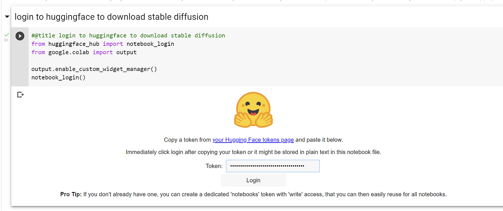This screenshot has width=503, height=211.
Task: Click the output.enable_custom_widget_manager() line
Action: (94, 69)
